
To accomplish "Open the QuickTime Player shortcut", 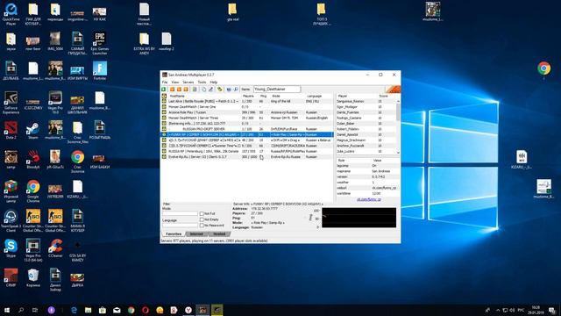I will (x=11, y=14).
